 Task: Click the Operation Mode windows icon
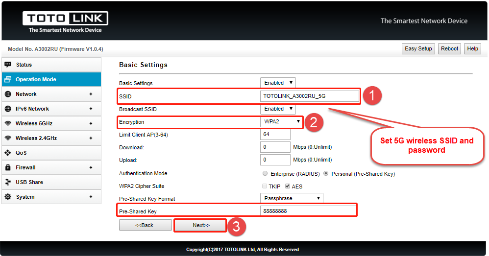pos(8,79)
